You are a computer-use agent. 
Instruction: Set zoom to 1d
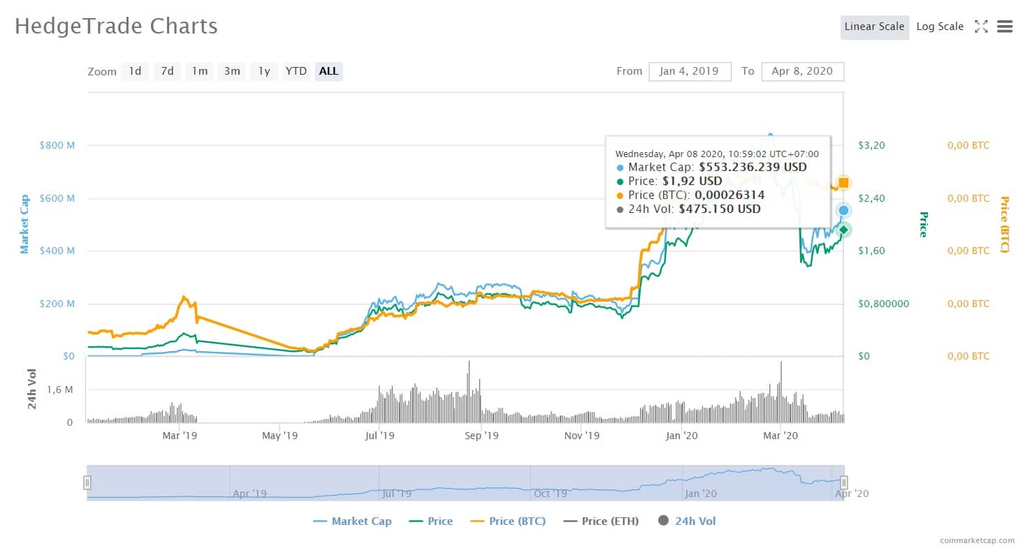point(135,71)
